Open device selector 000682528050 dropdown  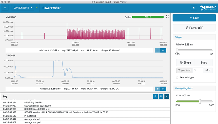[23, 8]
